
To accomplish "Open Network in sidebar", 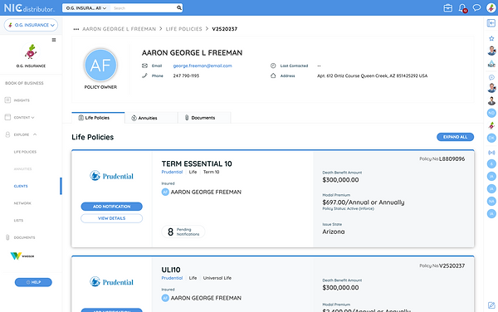I will point(22,203).
